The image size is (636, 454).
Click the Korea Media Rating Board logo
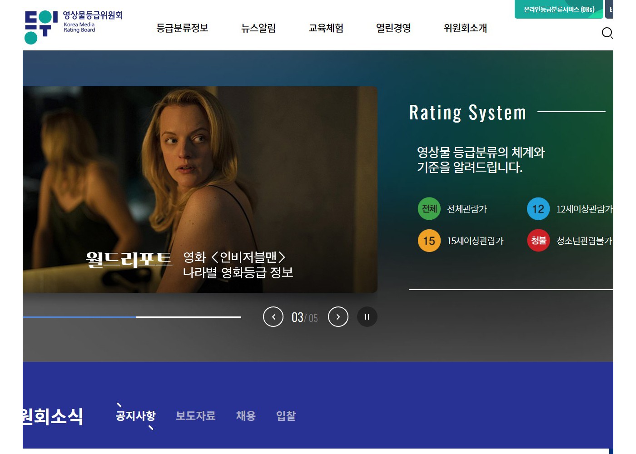[x=73, y=27]
